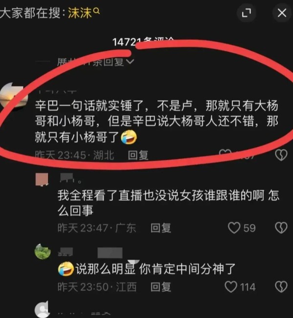Reply to the Hubei comment at 23:45

138,155
